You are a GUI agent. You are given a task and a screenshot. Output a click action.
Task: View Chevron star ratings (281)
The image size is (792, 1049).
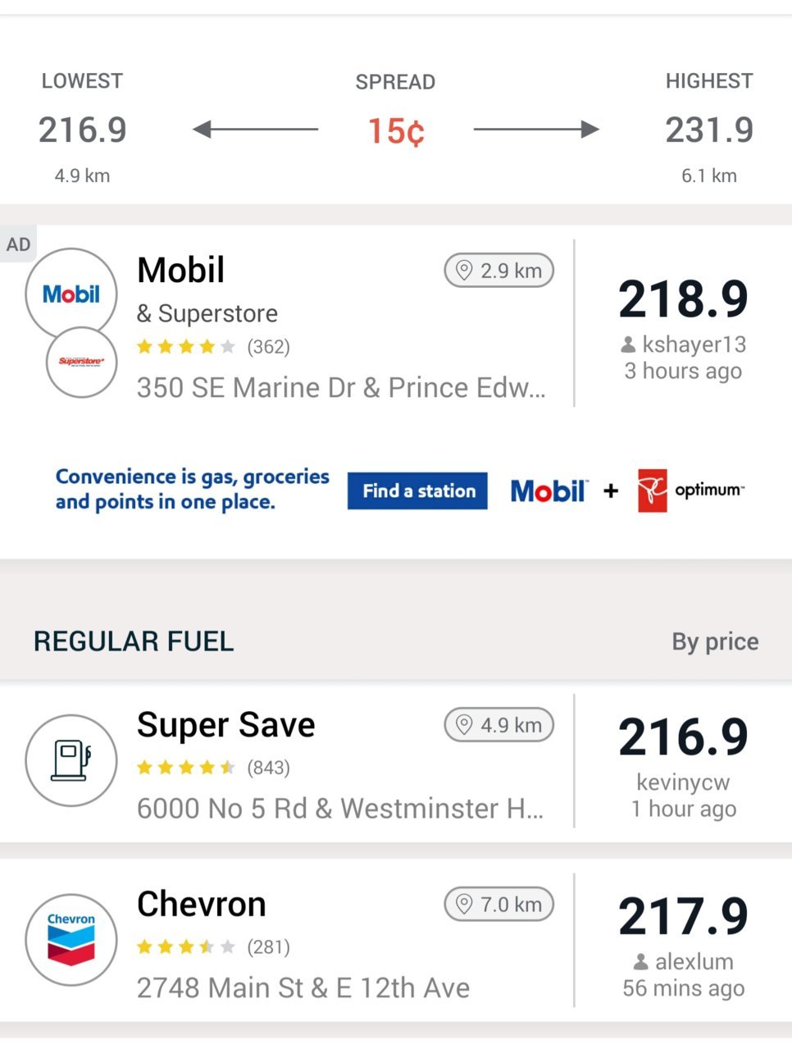pos(213,947)
